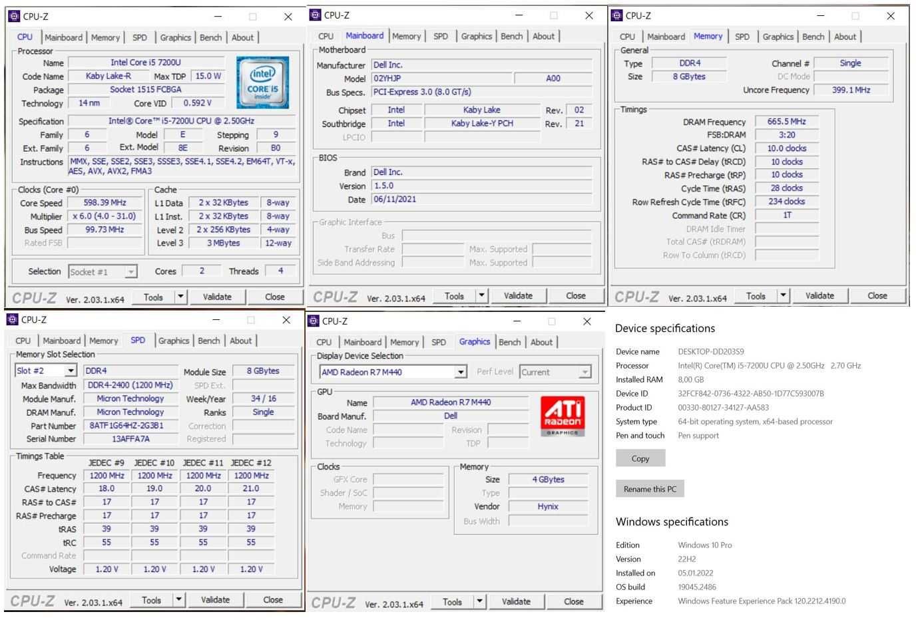Open Memory tab in SPD window
920x620 pixels.
pos(104,341)
